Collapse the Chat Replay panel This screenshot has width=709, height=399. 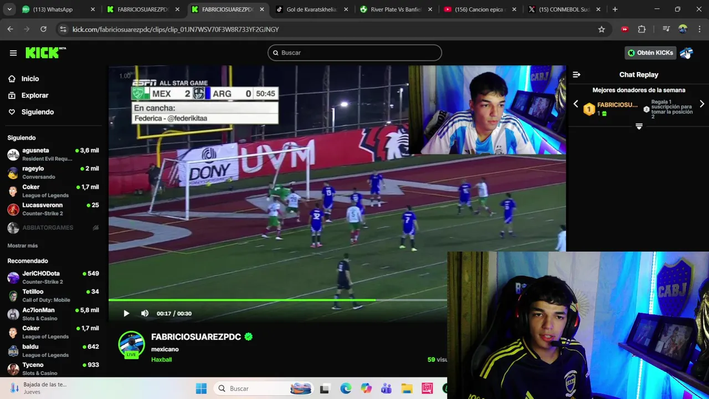point(577,74)
